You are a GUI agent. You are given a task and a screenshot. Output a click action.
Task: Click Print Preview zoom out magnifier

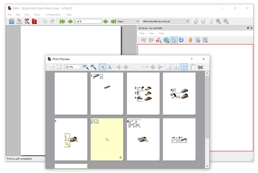click(86, 67)
